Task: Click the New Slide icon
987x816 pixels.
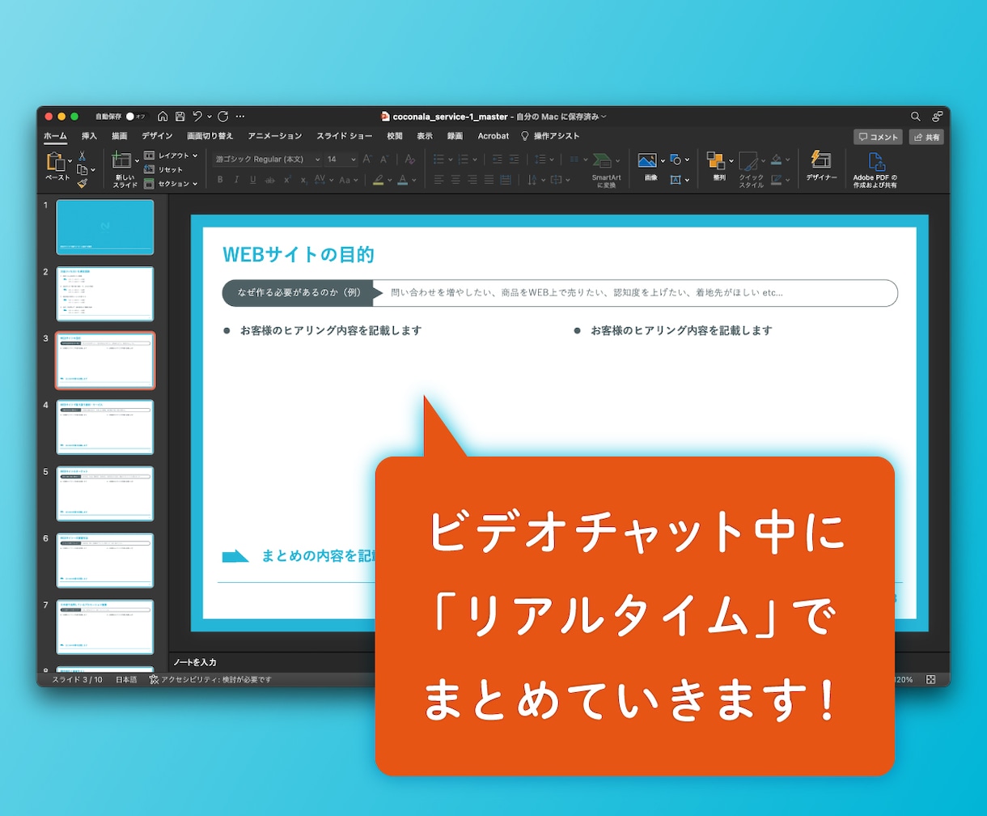Action: 122,160
